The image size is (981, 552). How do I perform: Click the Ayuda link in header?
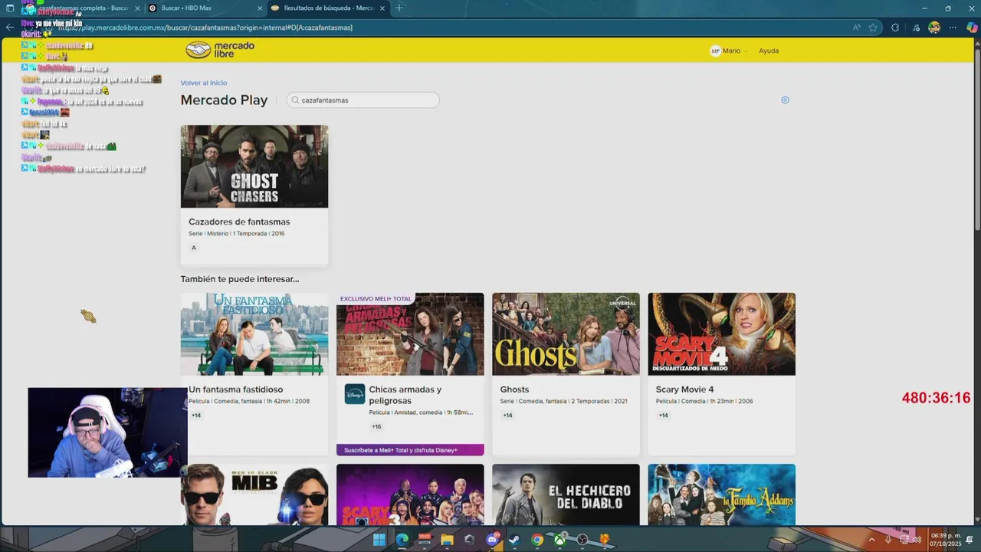tap(769, 51)
